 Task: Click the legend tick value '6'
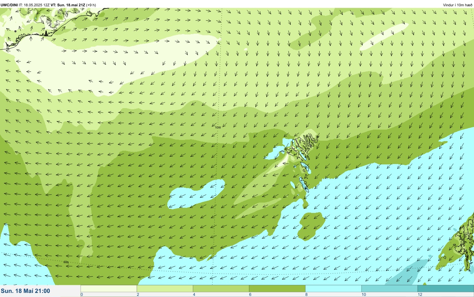click(250, 294)
